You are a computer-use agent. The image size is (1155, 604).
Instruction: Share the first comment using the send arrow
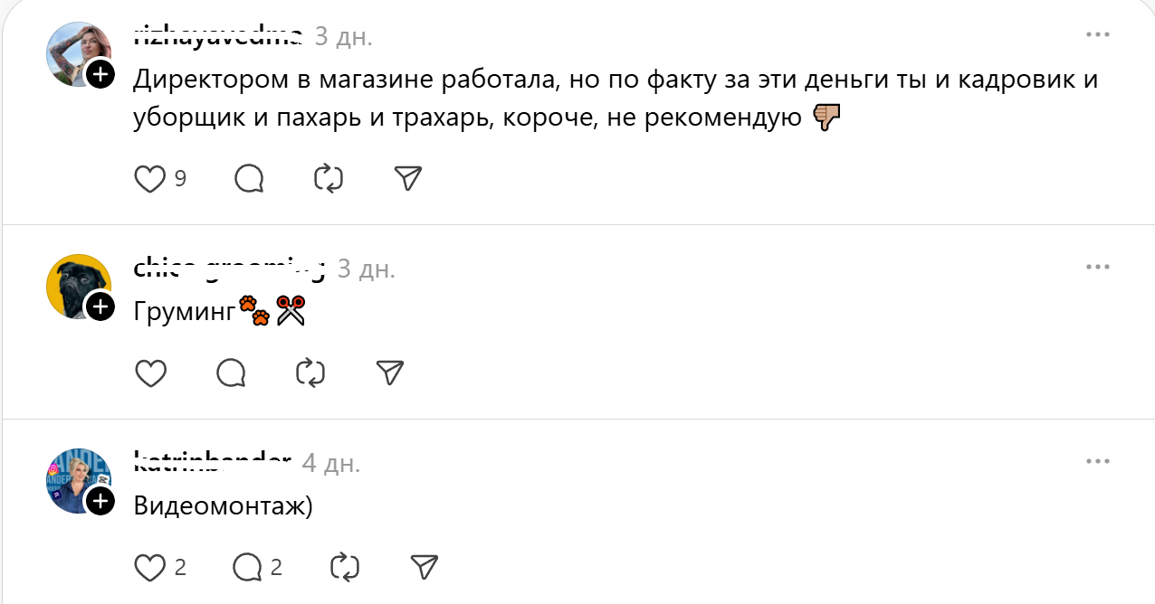pyautogui.click(x=407, y=178)
